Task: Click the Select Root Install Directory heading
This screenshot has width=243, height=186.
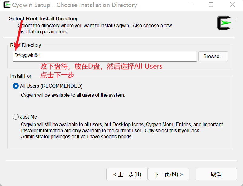Action: 43,18
